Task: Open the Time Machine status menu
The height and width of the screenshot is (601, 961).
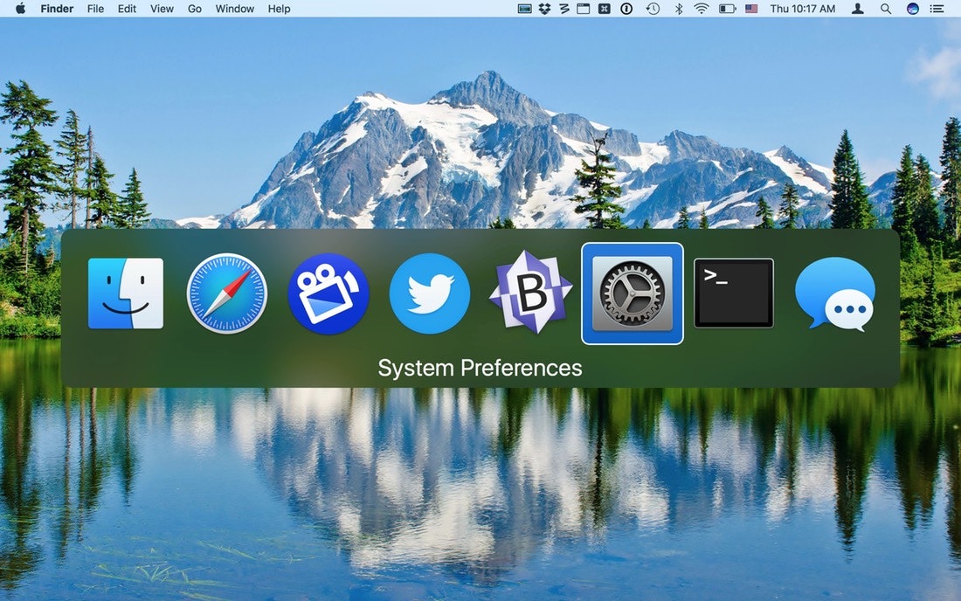Action: click(653, 9)
